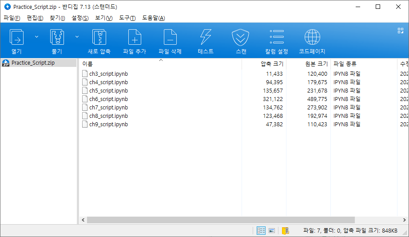Open the 설정(S) menu
The height and width of the screenshot is (237, 409).
pos(80,18)
